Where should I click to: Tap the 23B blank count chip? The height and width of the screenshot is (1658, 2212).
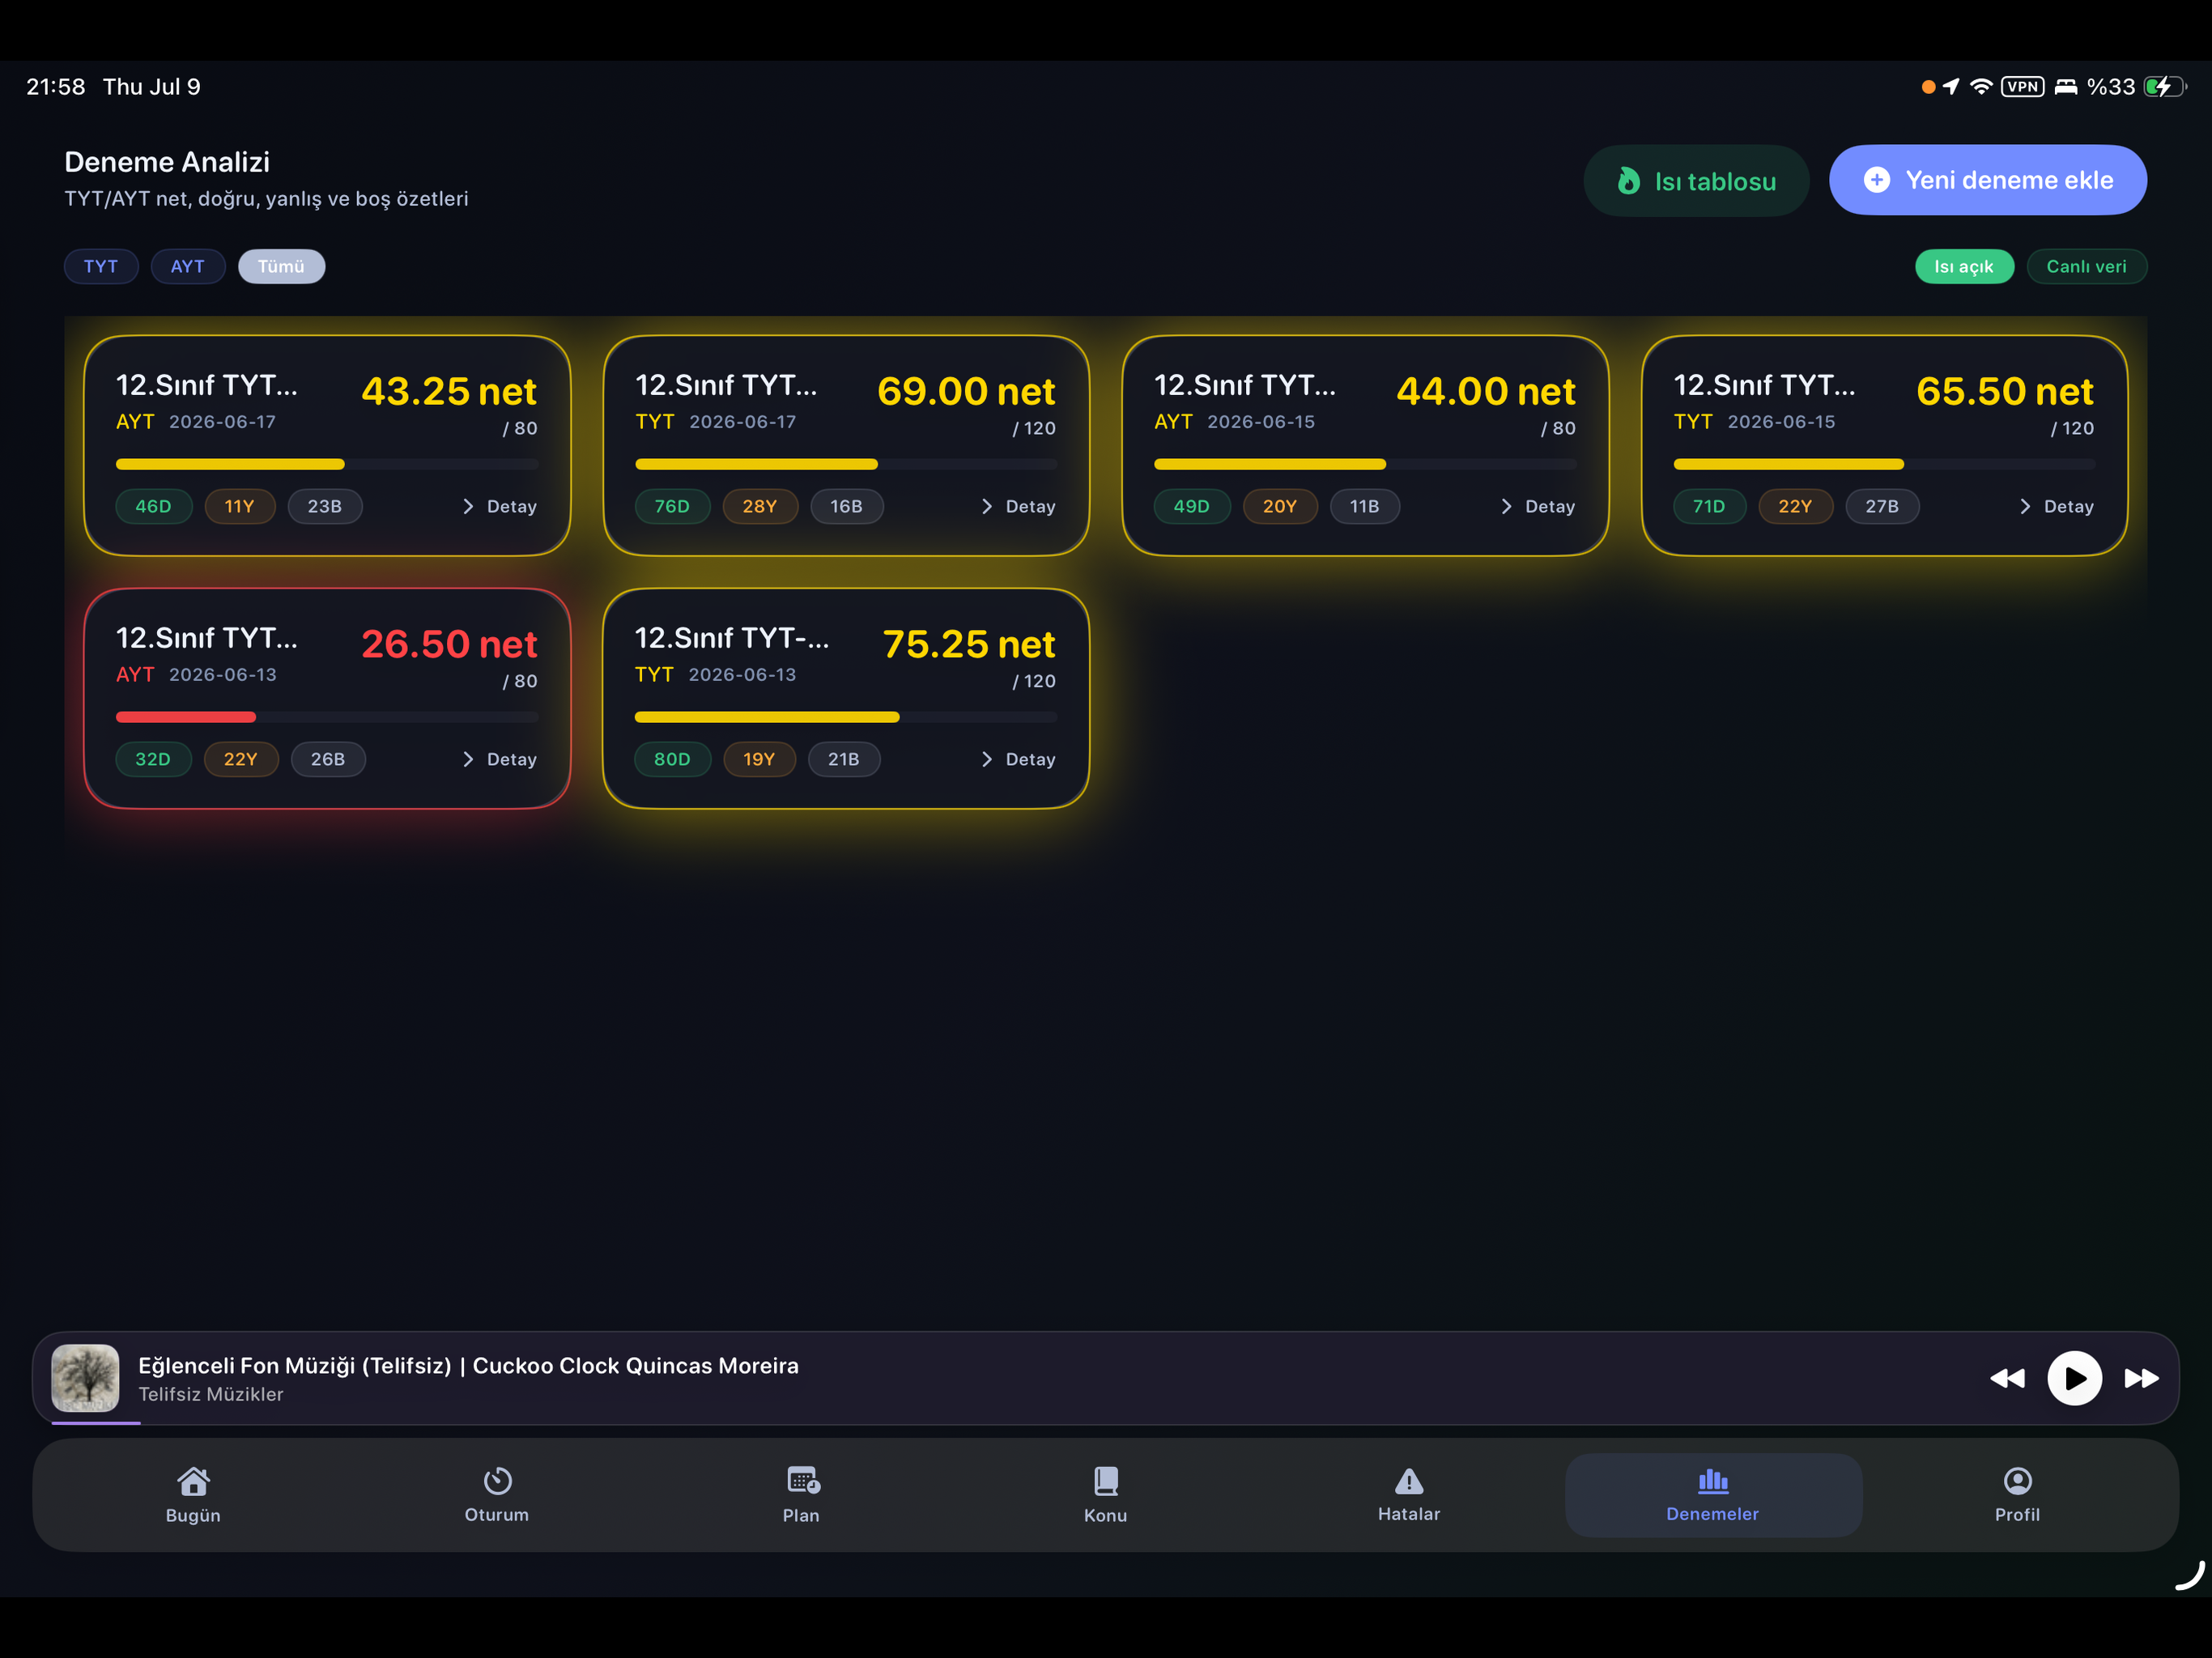pos(325,506)
